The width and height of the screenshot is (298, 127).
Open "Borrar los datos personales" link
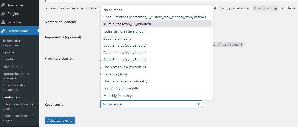coord(13,87)
